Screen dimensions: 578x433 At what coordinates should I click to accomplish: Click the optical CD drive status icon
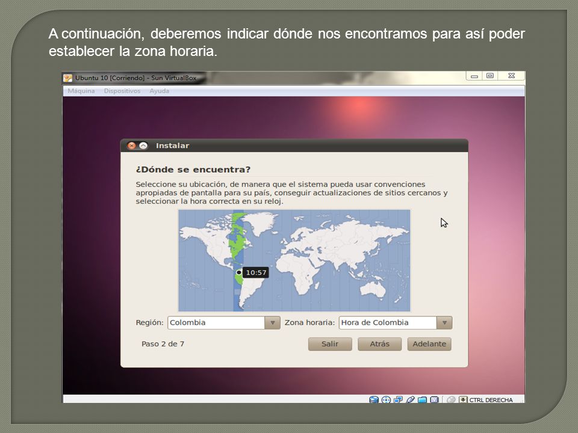(x=386, y=399)
